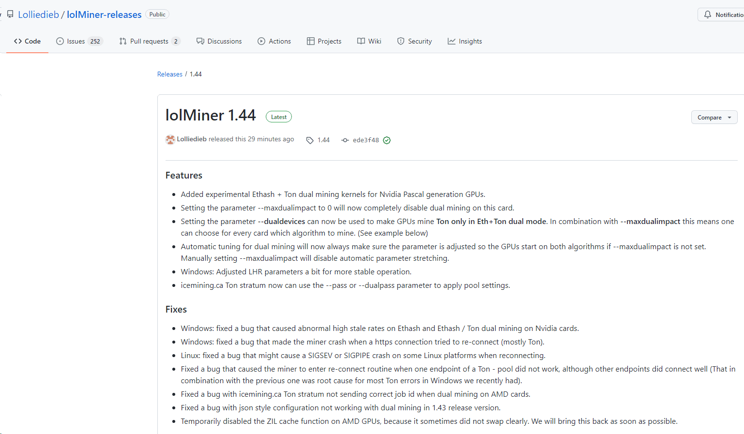Image resolution: width=744 pixels, height=434 pixels.
Task: Click the commit icon before ede3f48
Action: [345, 140]
